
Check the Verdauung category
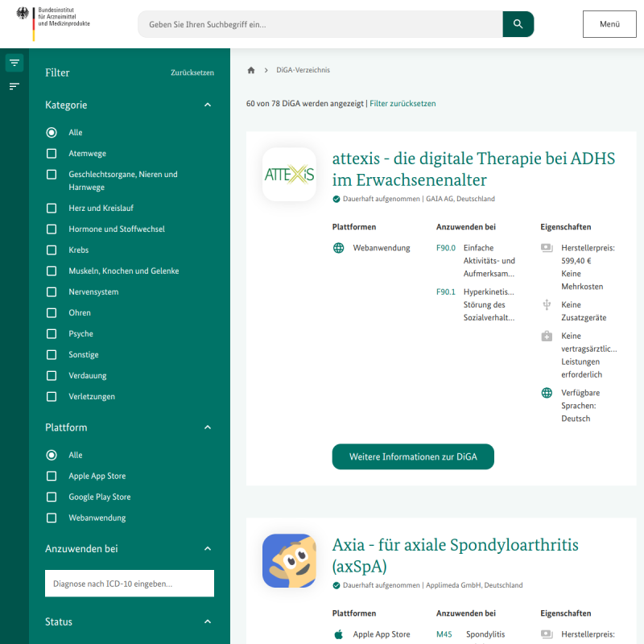coord(52,376)
